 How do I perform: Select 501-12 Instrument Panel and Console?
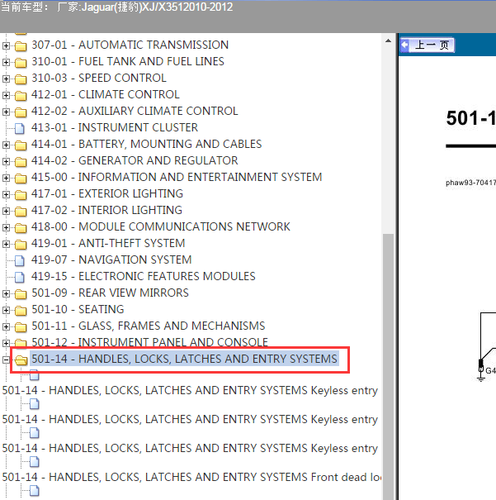coord(149,342)
